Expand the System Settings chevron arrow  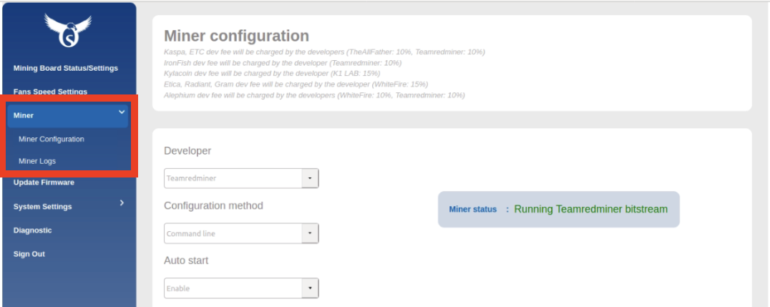122,203
